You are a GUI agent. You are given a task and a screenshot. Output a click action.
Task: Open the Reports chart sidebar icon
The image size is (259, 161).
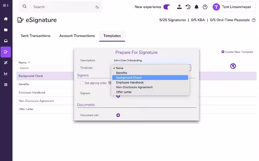6,74
